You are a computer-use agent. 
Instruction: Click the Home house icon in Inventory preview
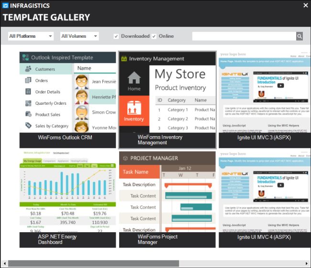click(134, 78)
